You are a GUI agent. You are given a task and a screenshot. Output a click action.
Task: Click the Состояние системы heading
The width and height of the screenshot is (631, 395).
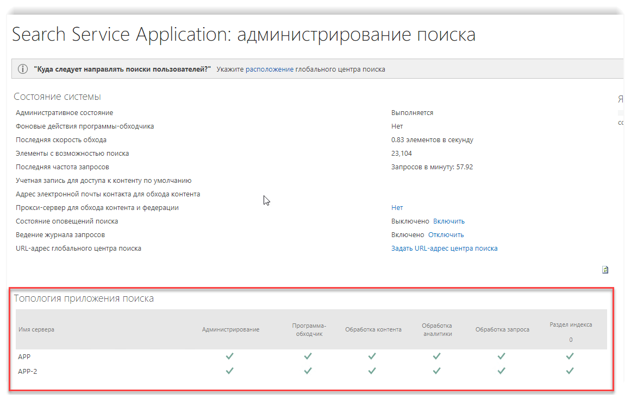(57, 97)
